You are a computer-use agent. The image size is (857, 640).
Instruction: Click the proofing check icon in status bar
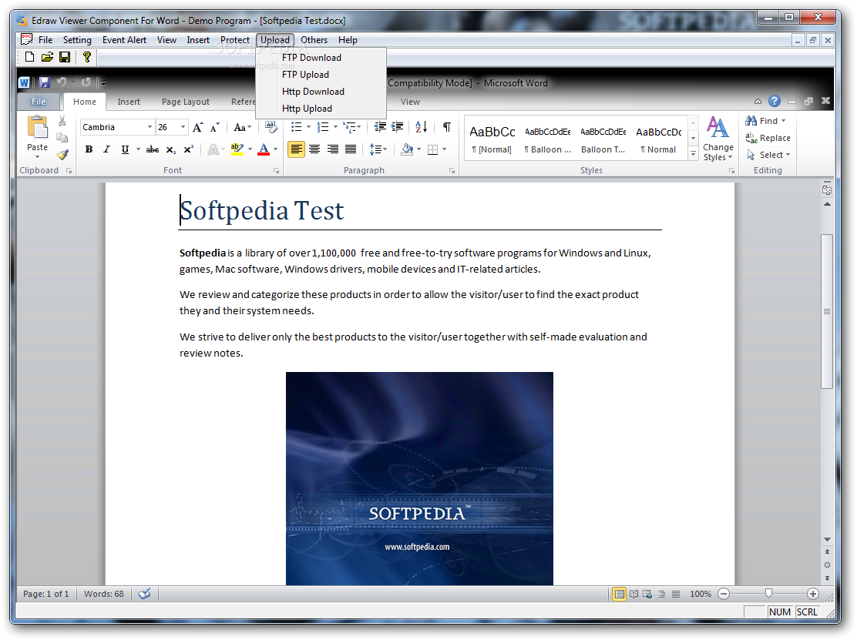(x=144, y=594)
